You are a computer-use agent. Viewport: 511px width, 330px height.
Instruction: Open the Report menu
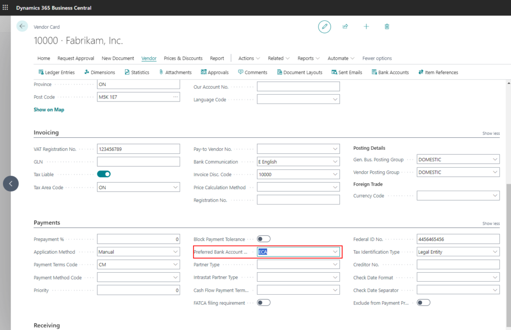217,58
